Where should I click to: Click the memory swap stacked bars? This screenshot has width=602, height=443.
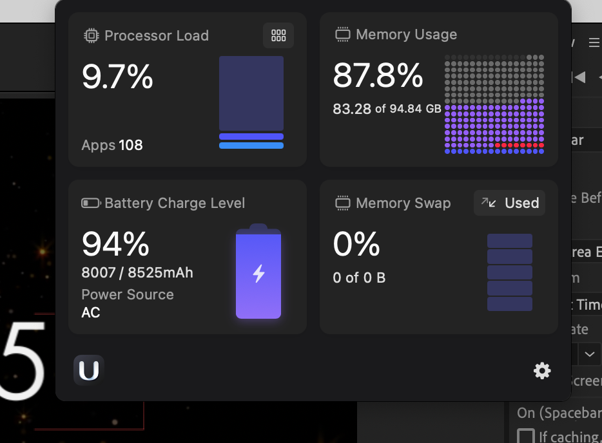pyautogui.click(x=510, y=272)
